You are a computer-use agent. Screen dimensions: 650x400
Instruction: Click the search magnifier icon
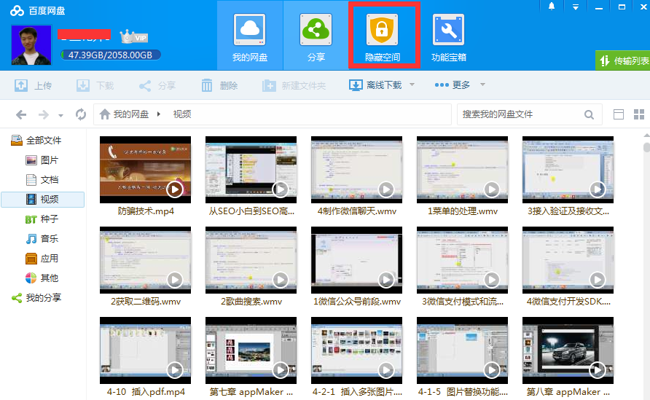589,115
